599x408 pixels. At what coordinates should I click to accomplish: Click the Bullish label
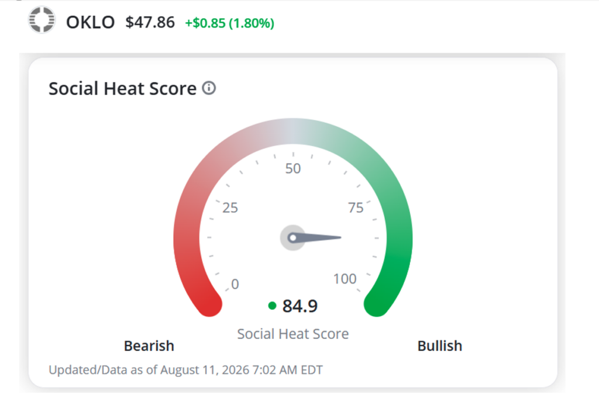pos(440,346)
